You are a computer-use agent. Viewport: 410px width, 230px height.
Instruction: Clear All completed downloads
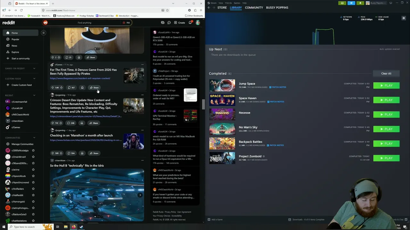click(x=386, y=73)
